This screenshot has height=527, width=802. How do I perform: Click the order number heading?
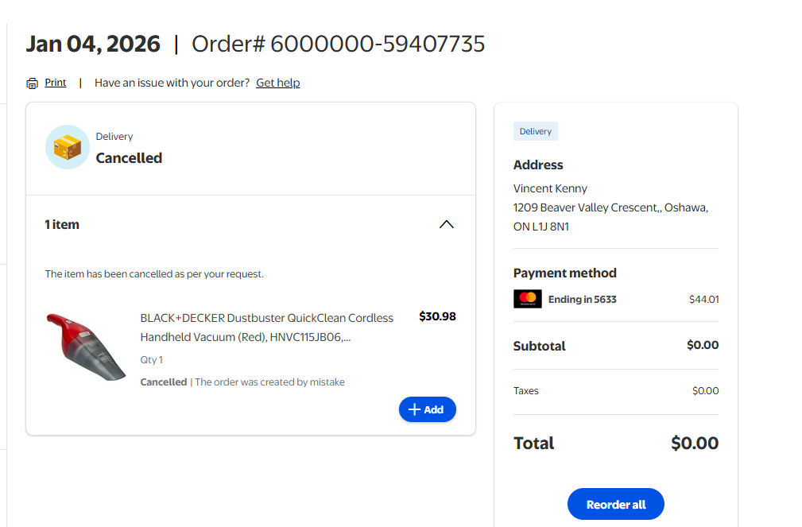[x=338, y=44]
